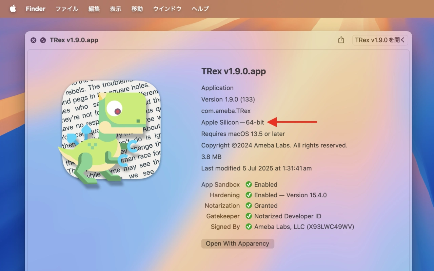Close the Quick Look preview window
Image resolution: width=434 pixels, height=271 pixels.
pyautogui.click(x=33, y=40)
